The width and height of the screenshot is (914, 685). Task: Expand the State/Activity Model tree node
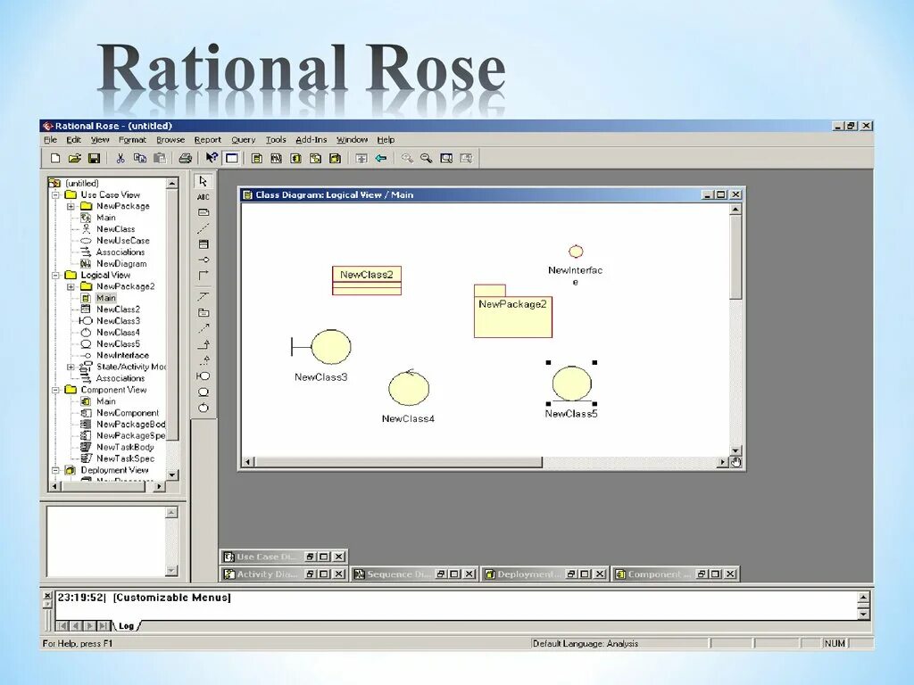(x=71, y=367)
